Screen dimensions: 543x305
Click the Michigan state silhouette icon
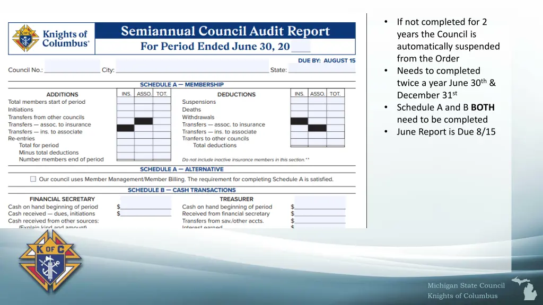pos(525,288)
